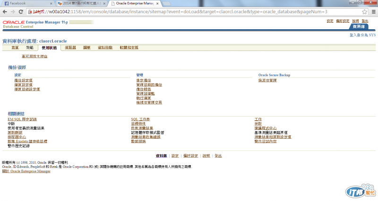Open the 警示日誌內容 link
378x201 pixels.
(x=266, y=141)
